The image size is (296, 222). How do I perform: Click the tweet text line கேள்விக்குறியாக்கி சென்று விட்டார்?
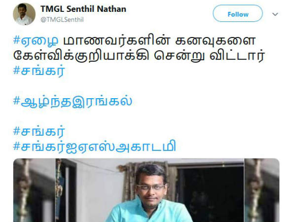[139, 55]
